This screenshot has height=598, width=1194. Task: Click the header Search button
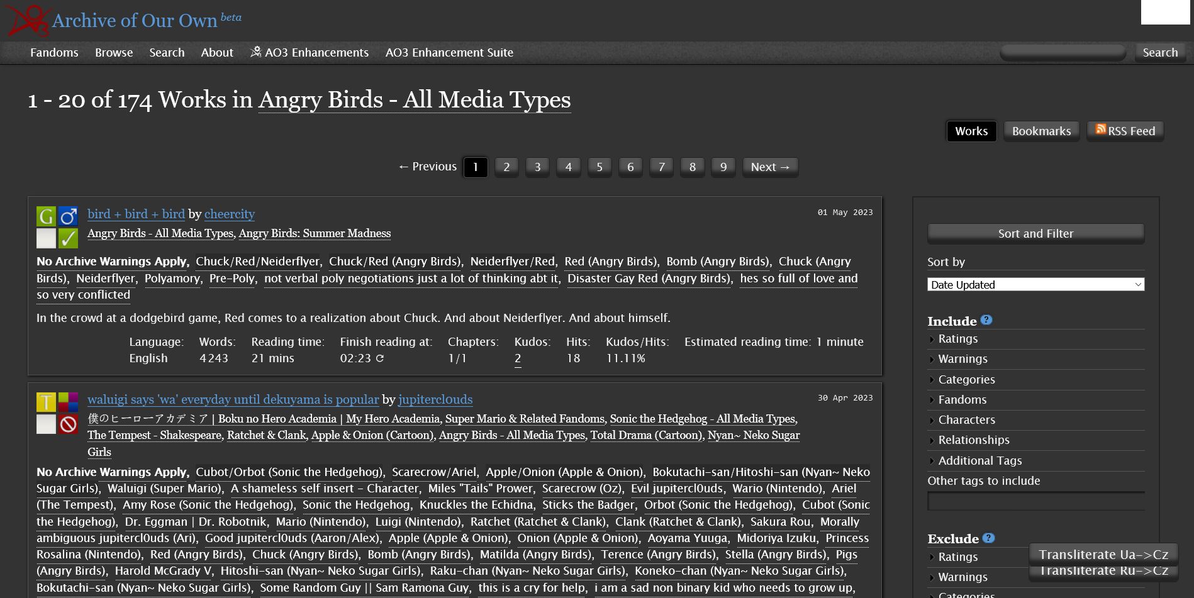(1160, 53)
